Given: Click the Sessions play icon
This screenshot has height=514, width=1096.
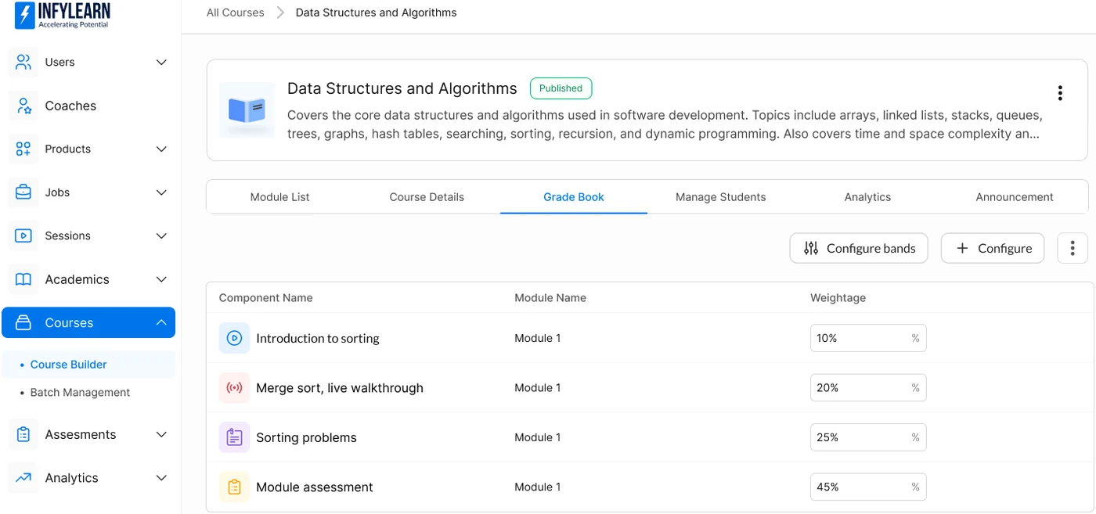Looking at the screenshot, I should (23, 235).
